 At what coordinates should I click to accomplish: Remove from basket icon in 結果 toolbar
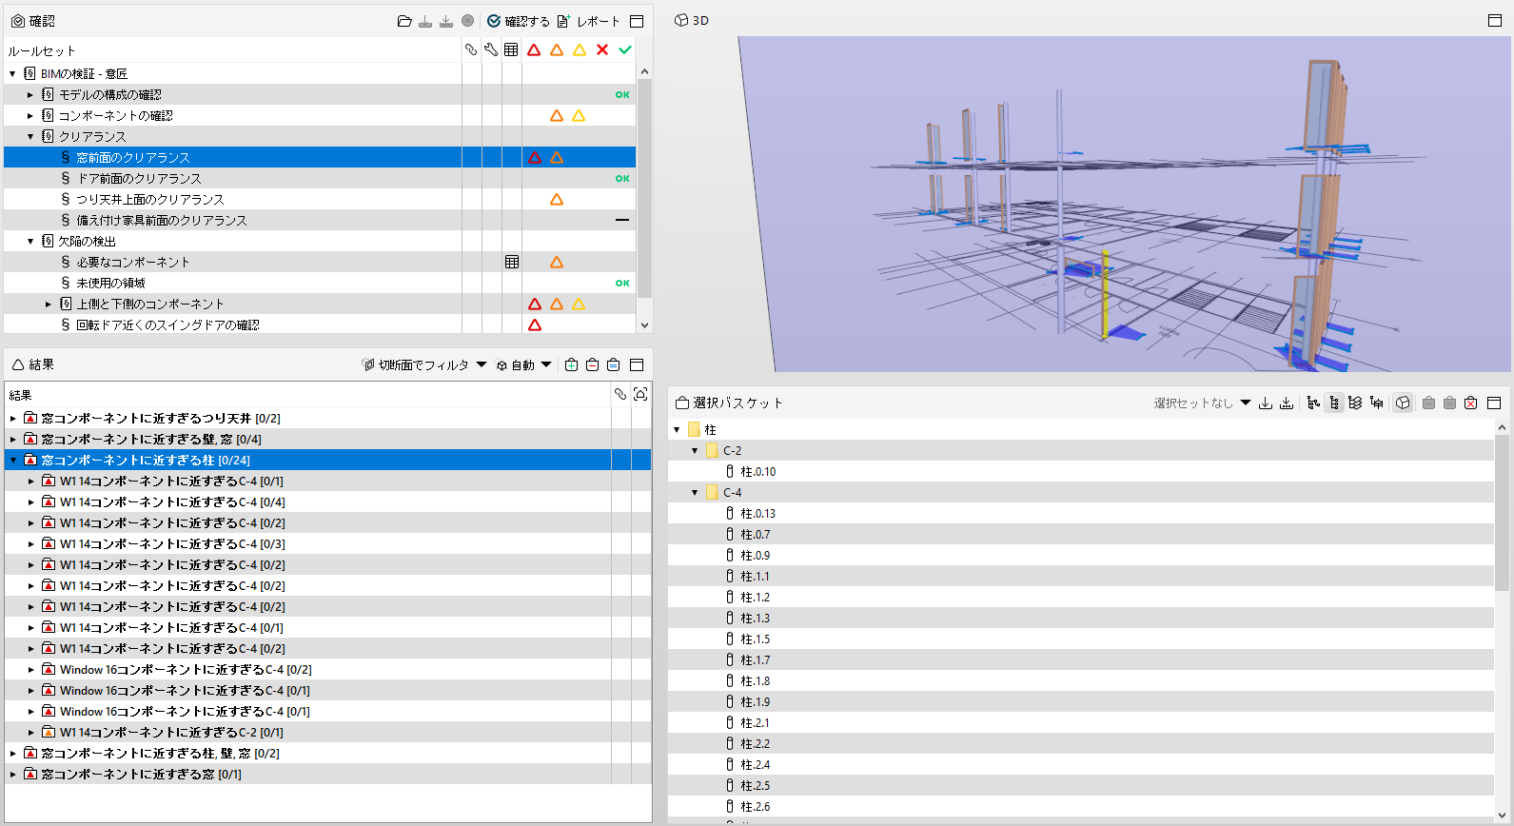pos(592,364)
